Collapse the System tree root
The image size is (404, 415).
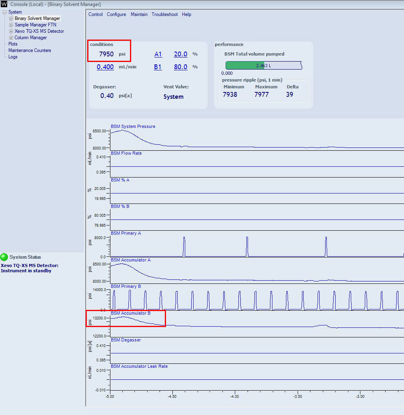point(4,12)
